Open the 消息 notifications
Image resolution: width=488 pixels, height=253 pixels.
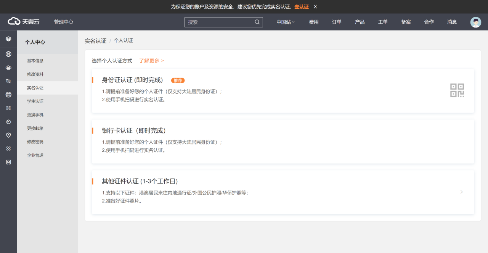point(452,22)
